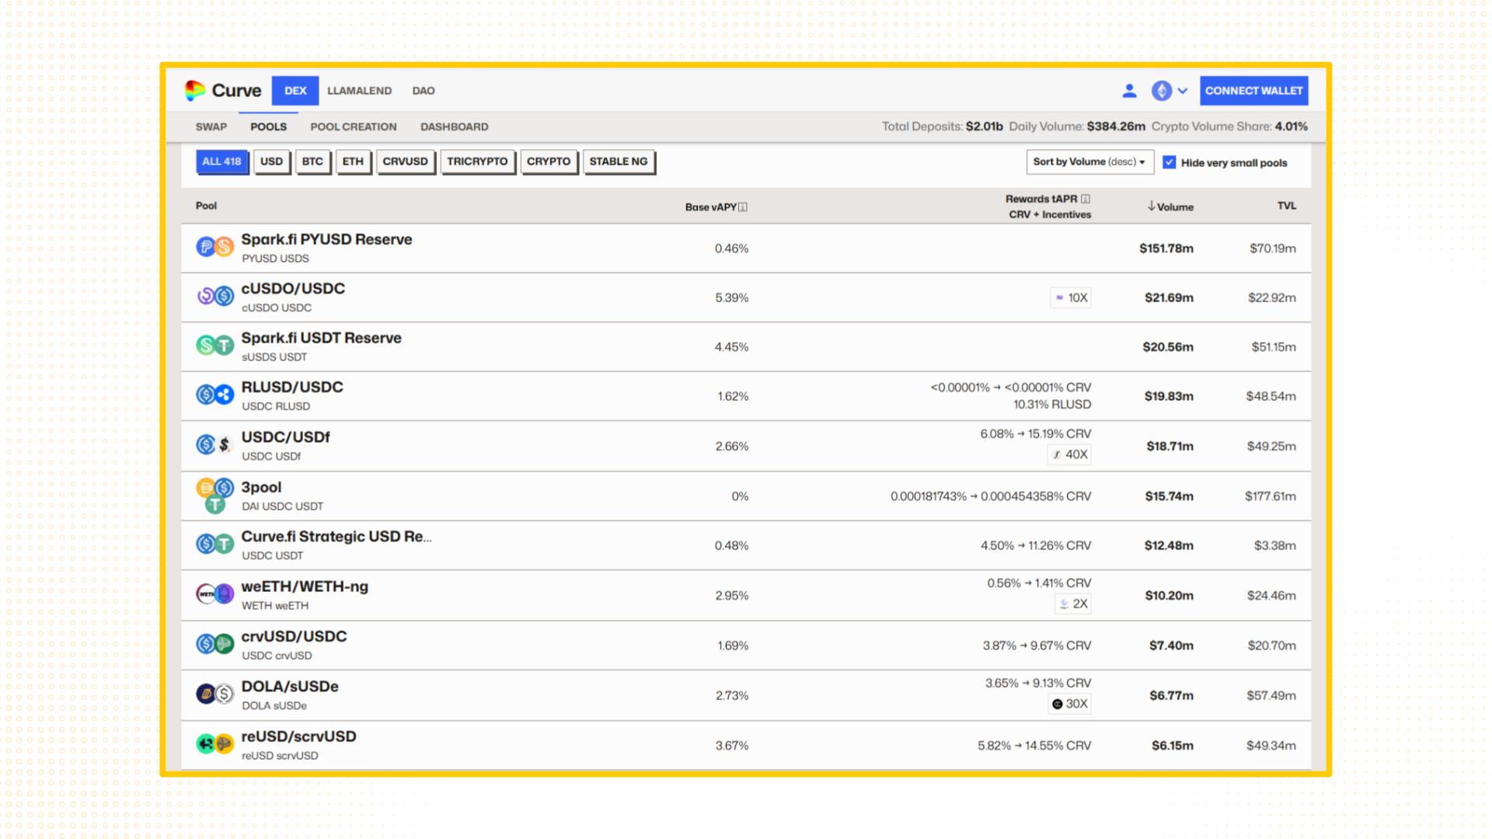Click the Curve logo icon
1492x839 pixels.
coord(195,91)
